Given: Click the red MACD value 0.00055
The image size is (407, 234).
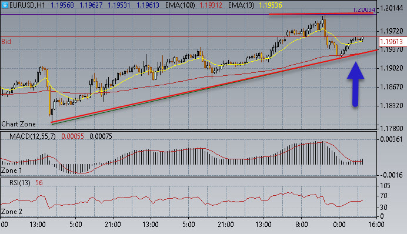Looking at the screenshot, I should click(72, 136).
